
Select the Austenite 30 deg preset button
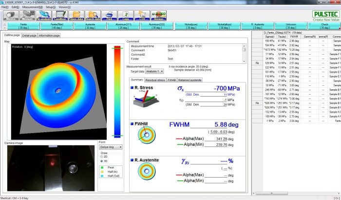pos(90,25)
